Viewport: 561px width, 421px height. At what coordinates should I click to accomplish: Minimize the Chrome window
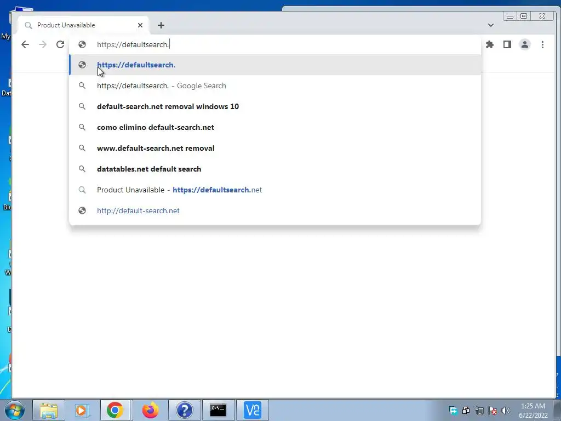pos(510,16)
